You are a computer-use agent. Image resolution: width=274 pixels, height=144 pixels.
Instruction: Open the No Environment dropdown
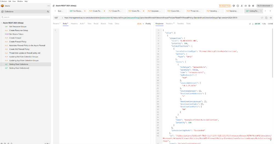[265, 6]
